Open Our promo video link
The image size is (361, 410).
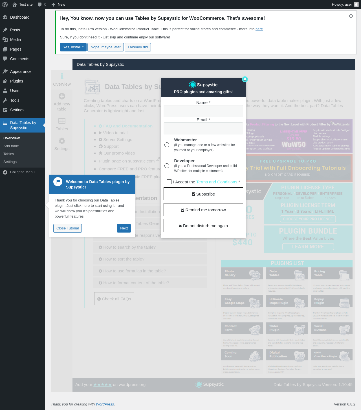point(117,153)
